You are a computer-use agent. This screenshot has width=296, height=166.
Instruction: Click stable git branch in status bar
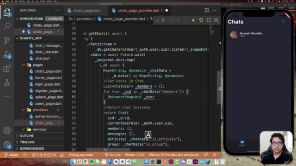point(11,155)
